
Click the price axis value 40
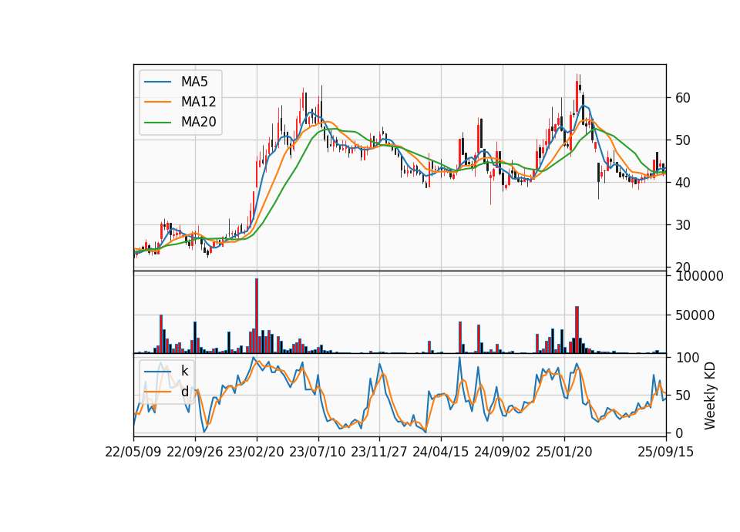(x=683, y=182)
